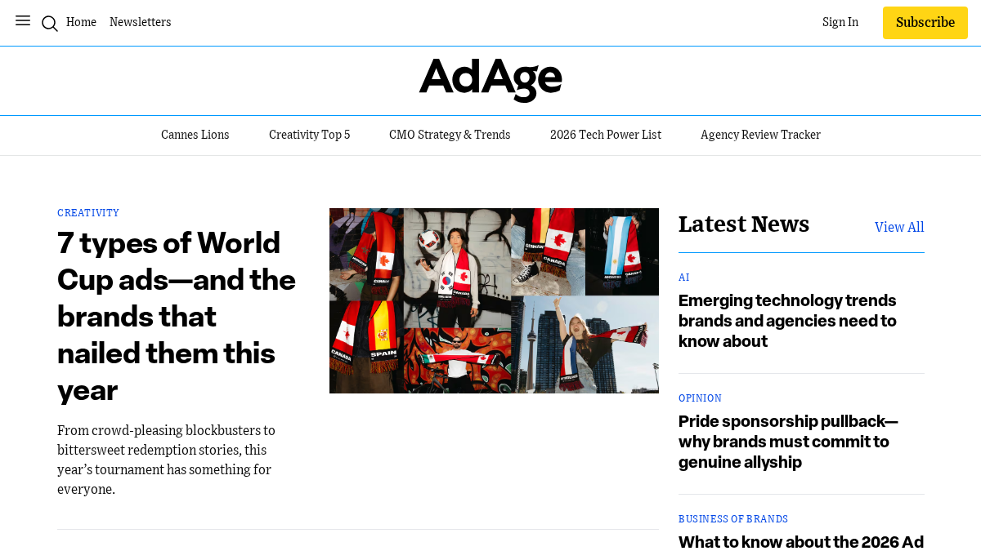The height and width of the screenshot is (551, 981).
Task: Select the AI category label
Action: 684,278
